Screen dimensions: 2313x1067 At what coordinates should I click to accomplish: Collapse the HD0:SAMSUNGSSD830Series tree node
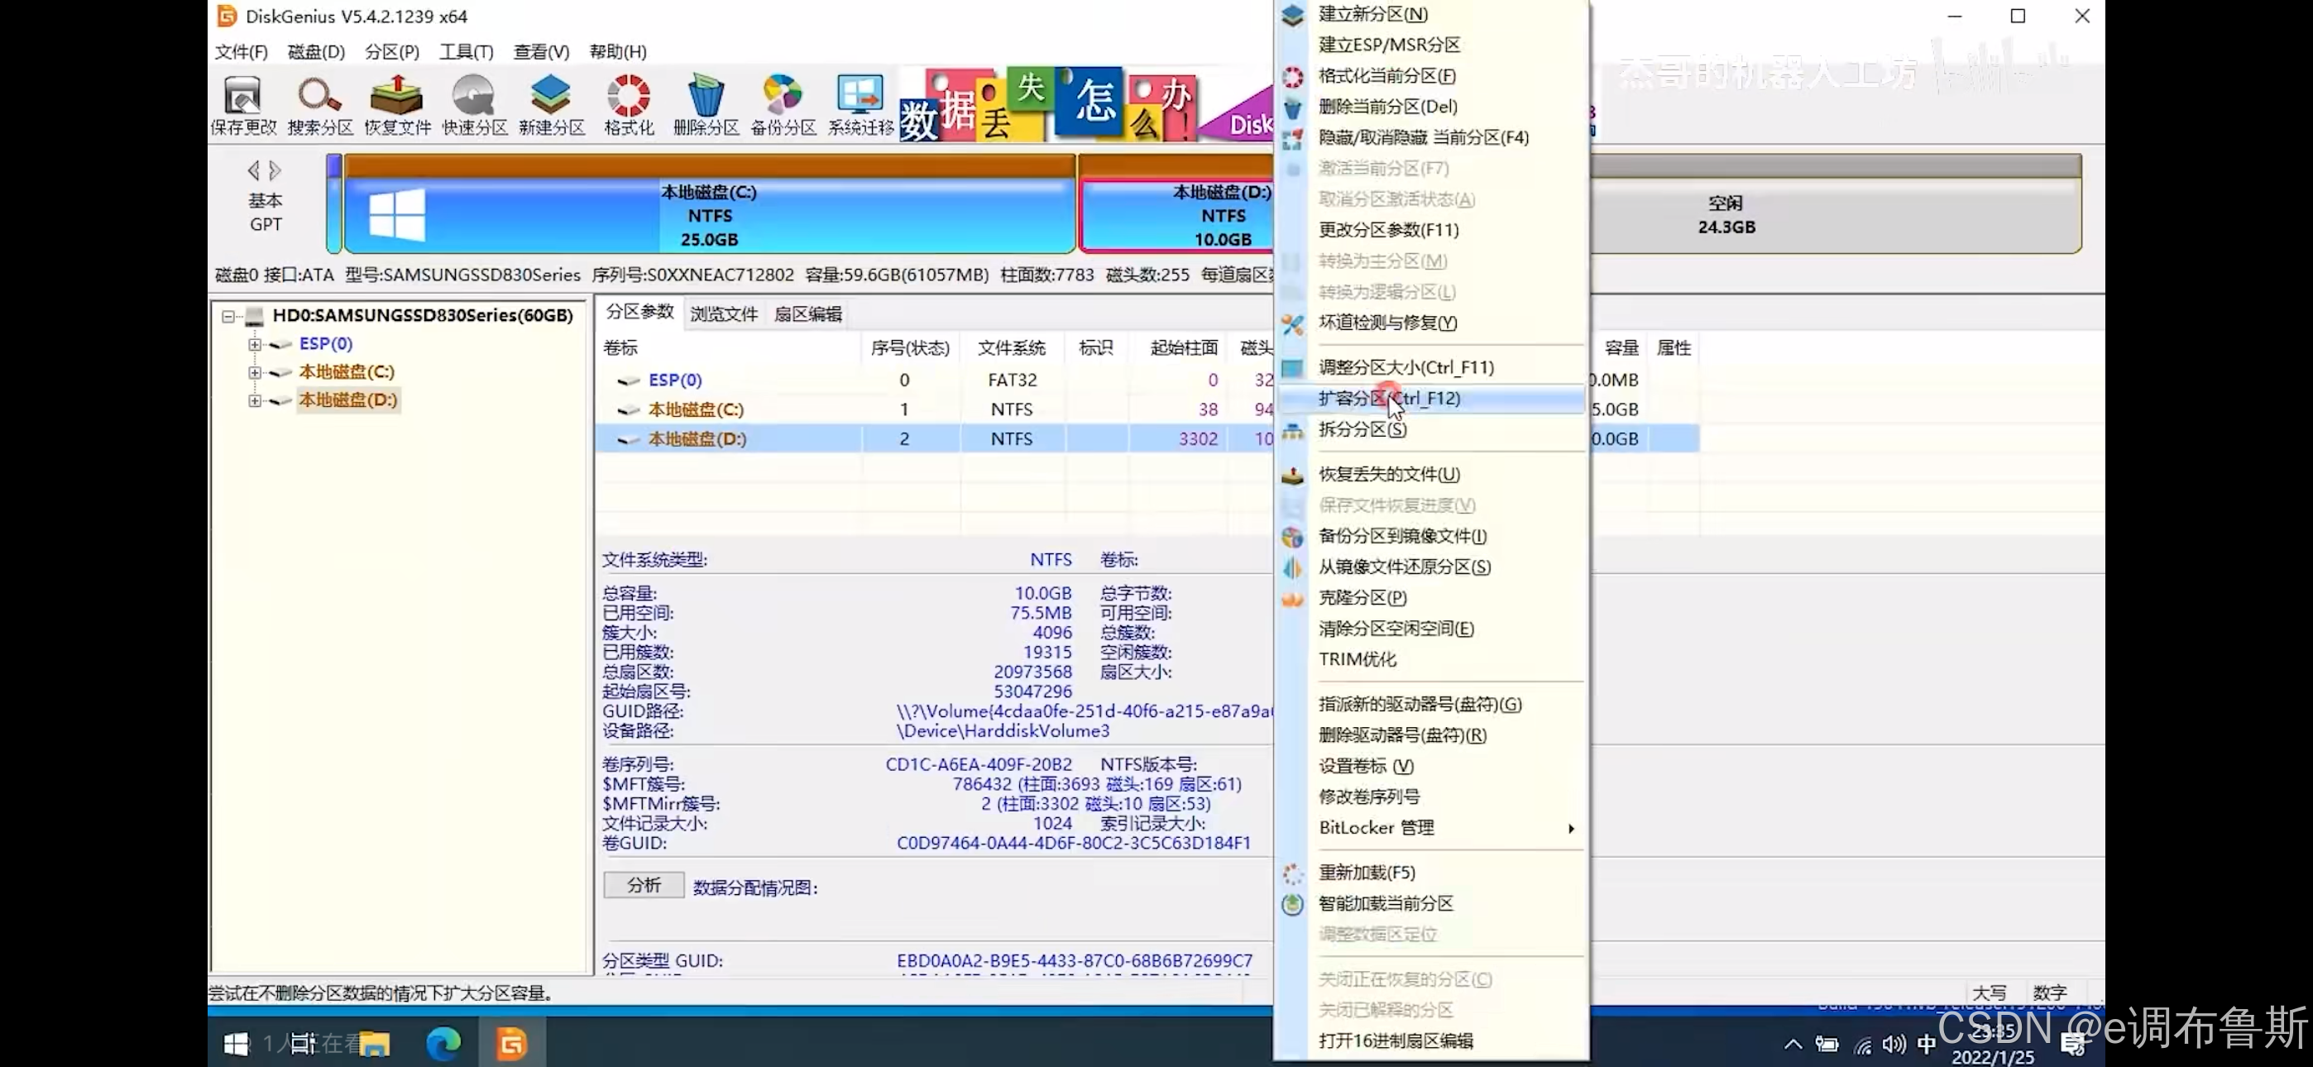228,315
